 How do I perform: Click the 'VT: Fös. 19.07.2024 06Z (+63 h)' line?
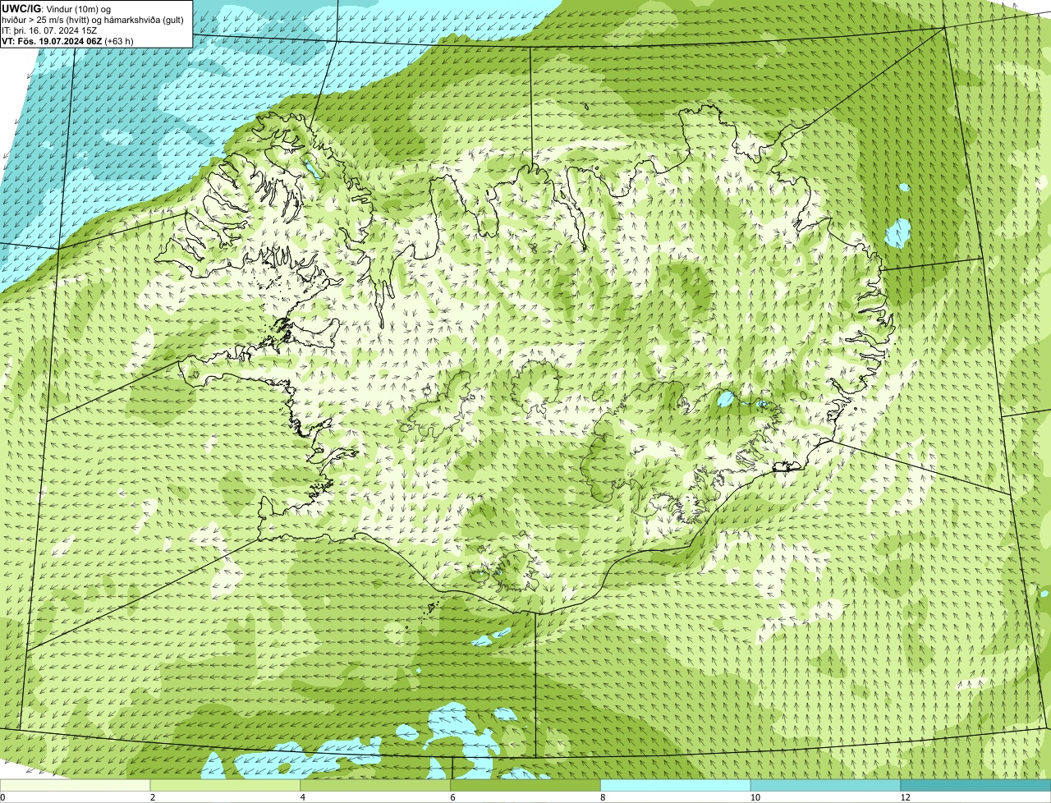click(67, 40)
